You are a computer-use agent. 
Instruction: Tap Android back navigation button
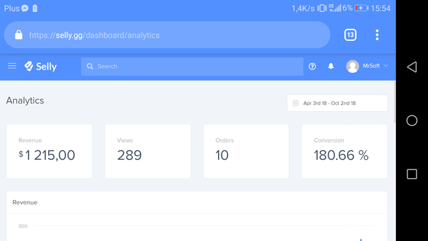(412, 67)
